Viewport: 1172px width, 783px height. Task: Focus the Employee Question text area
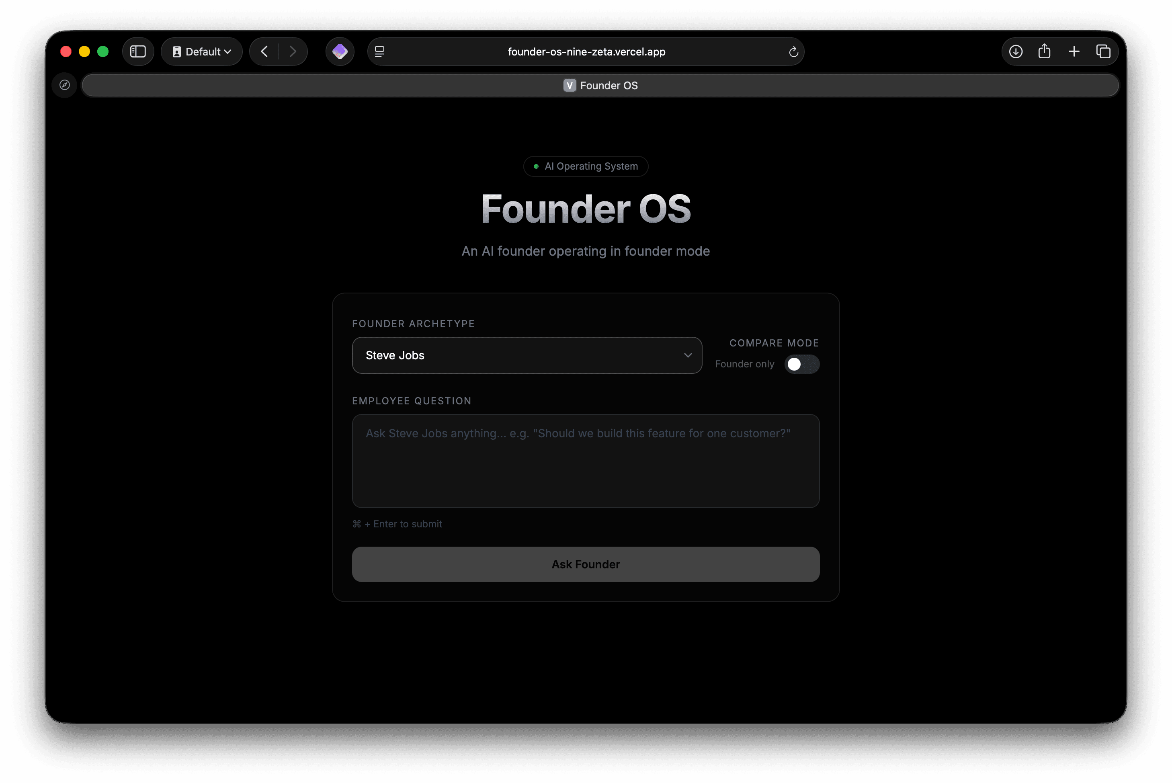coord(586,460)
